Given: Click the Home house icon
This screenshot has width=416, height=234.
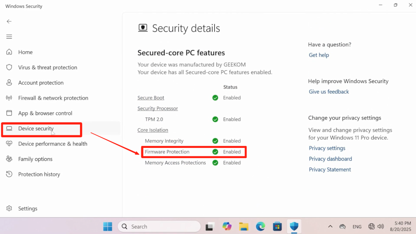Looking at the screenshot, I should [9, 52].
